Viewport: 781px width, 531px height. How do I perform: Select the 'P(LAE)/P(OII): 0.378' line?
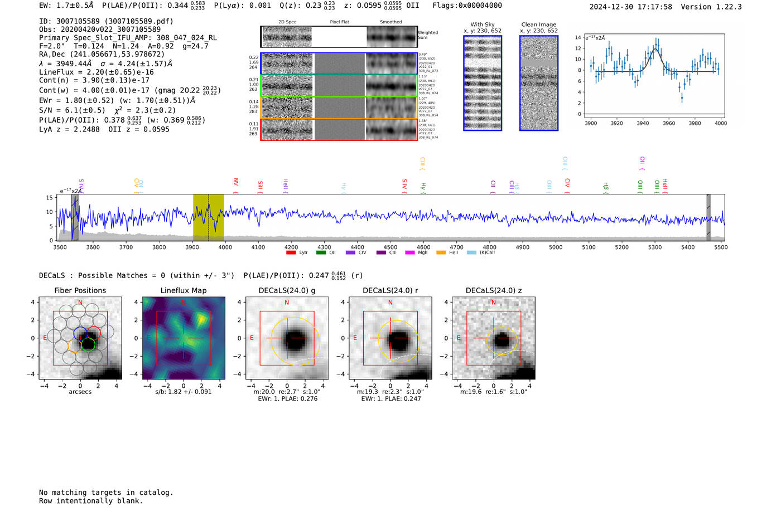pyautogui.click(x=122, y=120)
